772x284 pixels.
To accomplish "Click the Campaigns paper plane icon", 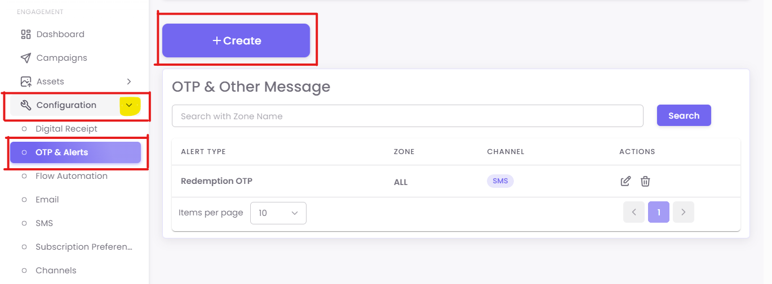I will click(x=25, y=58).
